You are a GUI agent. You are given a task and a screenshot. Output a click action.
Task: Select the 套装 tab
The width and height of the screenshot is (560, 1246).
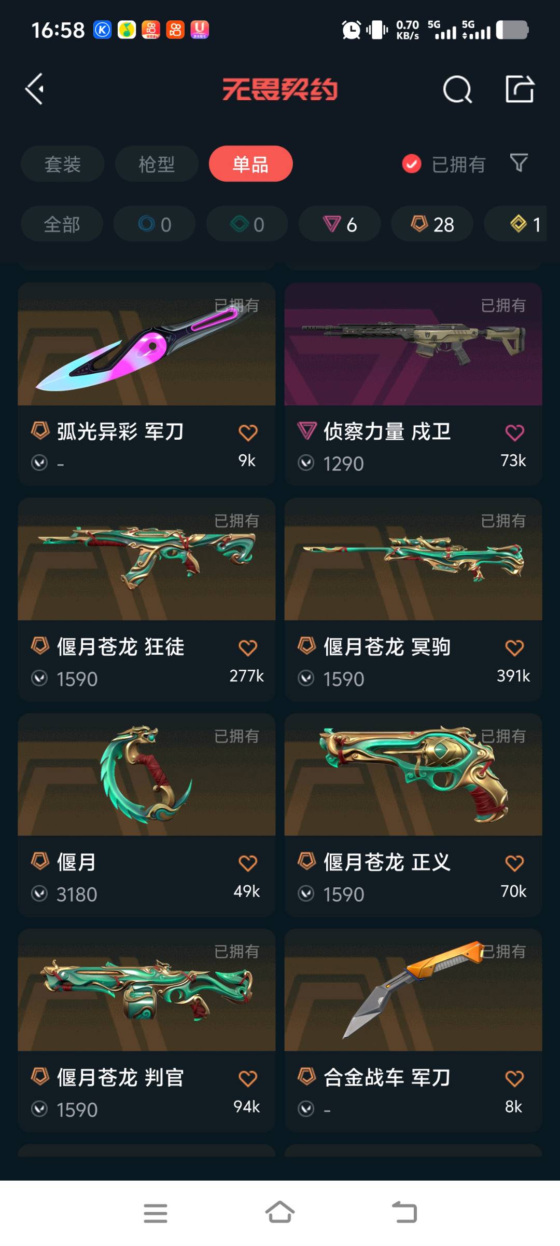click(62, 164)
